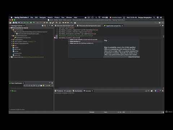Close the application.properties tab
The image size is (173, 130).
click(x=122, y=26)
